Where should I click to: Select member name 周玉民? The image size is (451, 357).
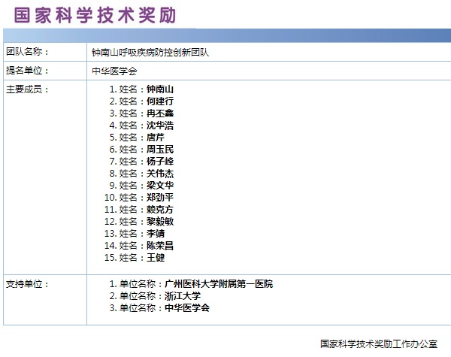(160, 150)
